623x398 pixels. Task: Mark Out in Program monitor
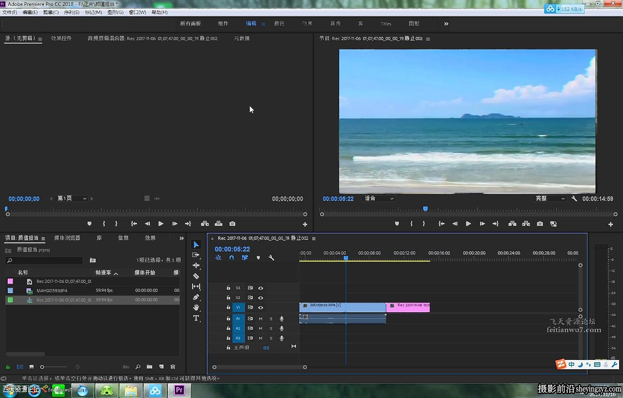click(x=424, y=224)
